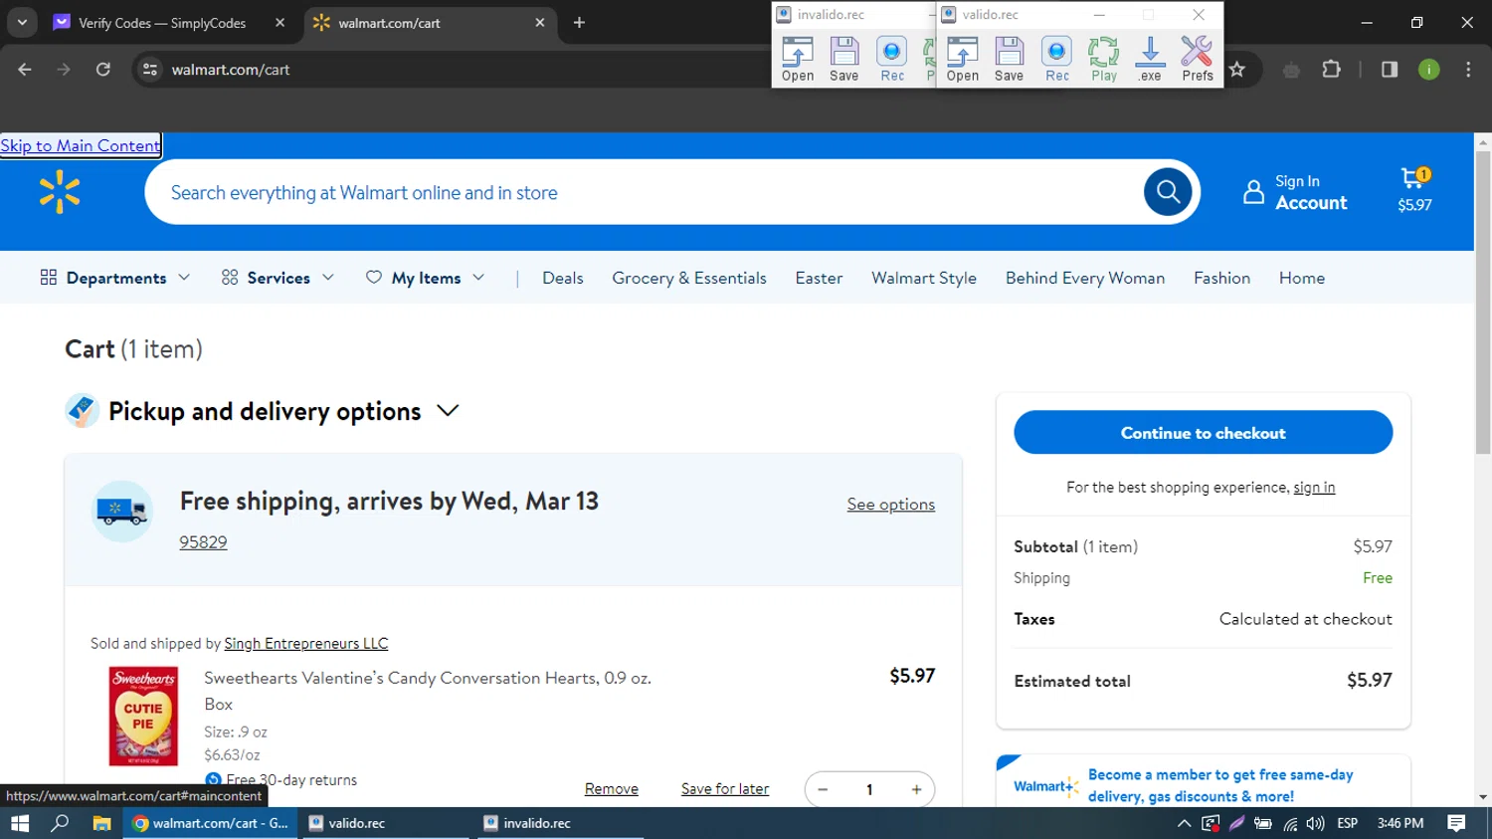Click the delivery truck icon
The height and width of the screenshot is (839, 1492).
122,512
